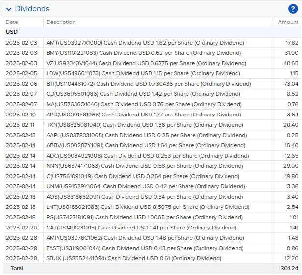The image size is (302, 275).
Task: Select the ADC cash dividend description
Action: coord(148,156)
